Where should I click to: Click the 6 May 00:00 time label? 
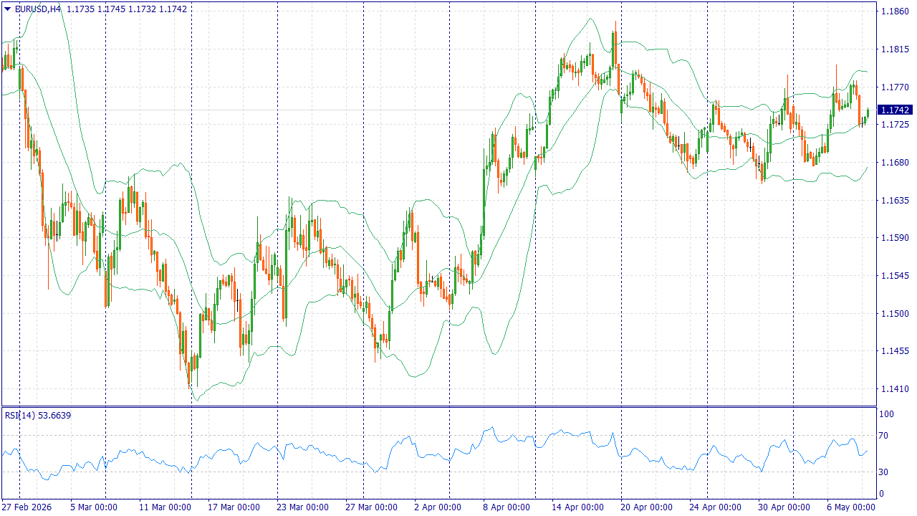(x=850, y=507)
